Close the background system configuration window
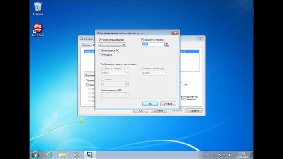The image size is (283, 159). (200, 39)
